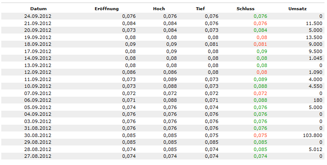The image size is (327, 165).
Task: Select the Schluss column header
Action: [246, 9]
